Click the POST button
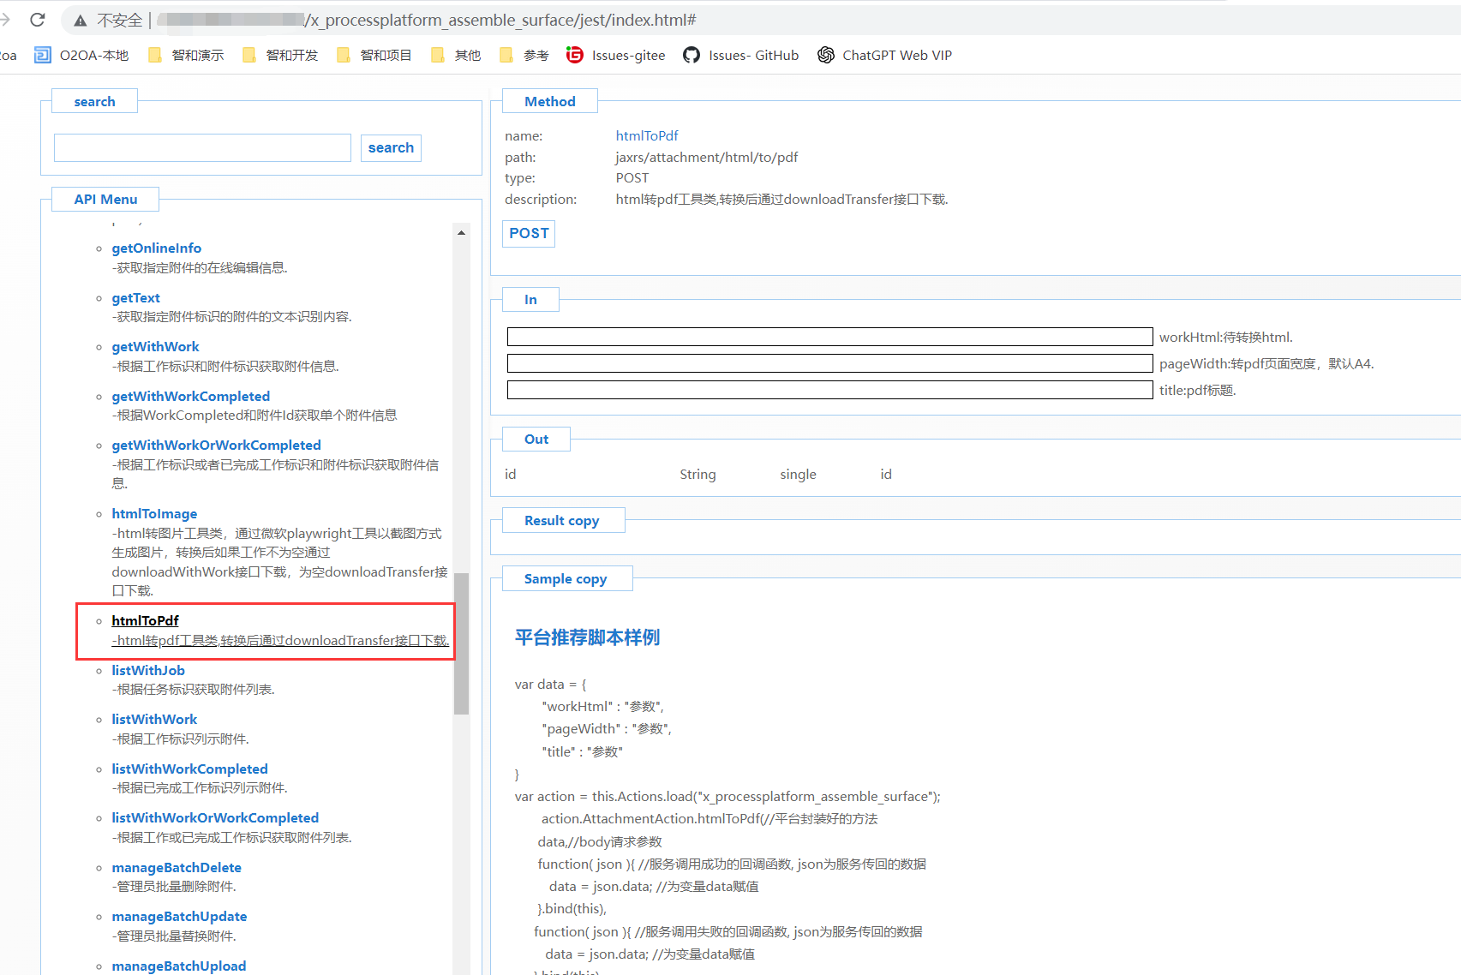This screenshot has height=975, width=1461. pyautogui.click(x=529, y=234)
